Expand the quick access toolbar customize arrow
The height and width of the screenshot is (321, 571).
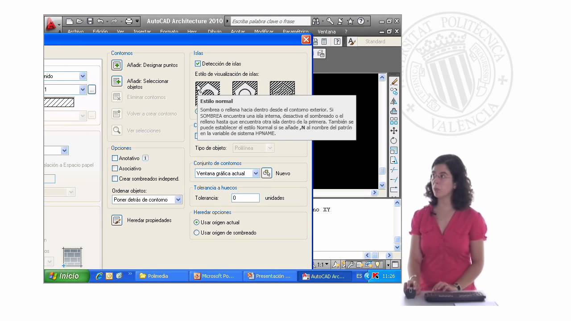(137, 21)
